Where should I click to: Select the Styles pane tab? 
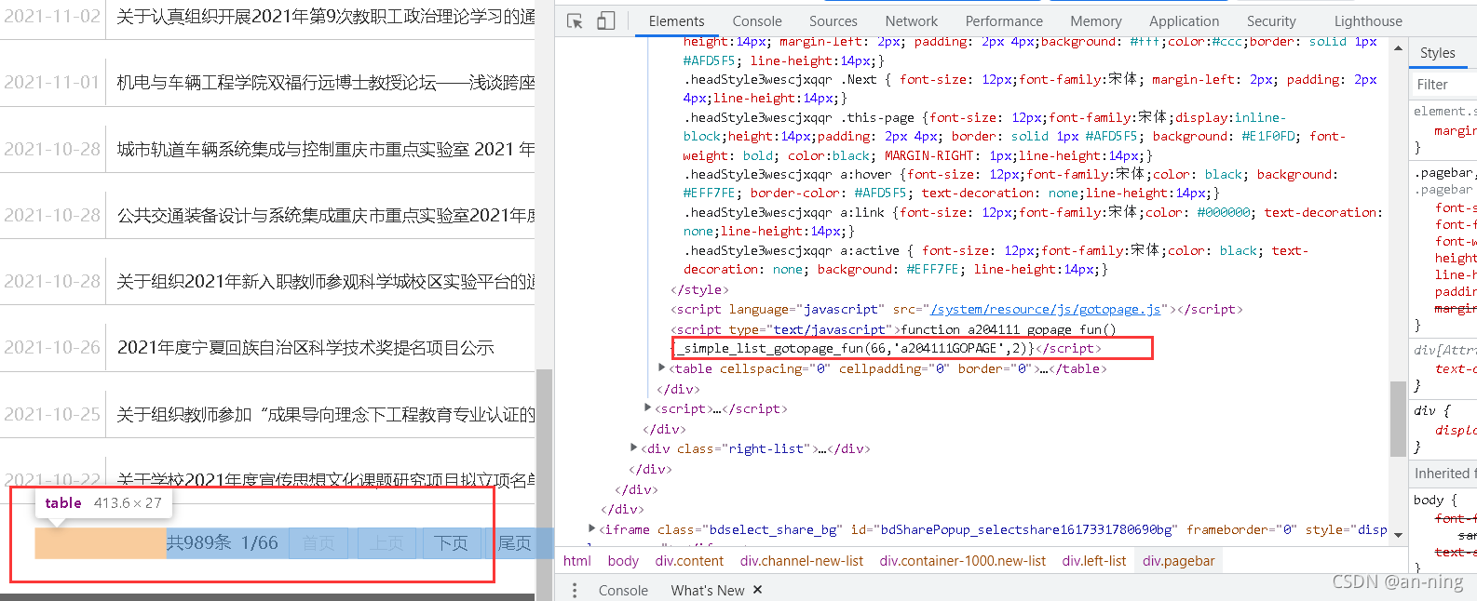click(x=1437, y=53)
